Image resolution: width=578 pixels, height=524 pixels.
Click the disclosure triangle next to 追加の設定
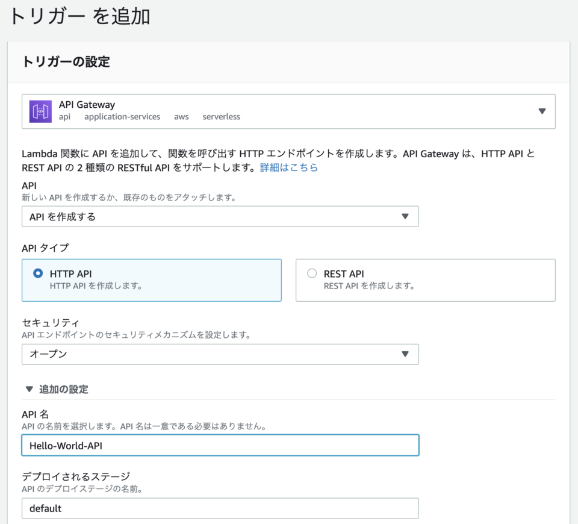[29, 390]
